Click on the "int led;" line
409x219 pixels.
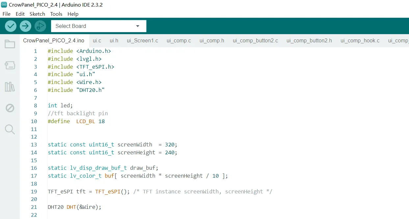point(60,106)
